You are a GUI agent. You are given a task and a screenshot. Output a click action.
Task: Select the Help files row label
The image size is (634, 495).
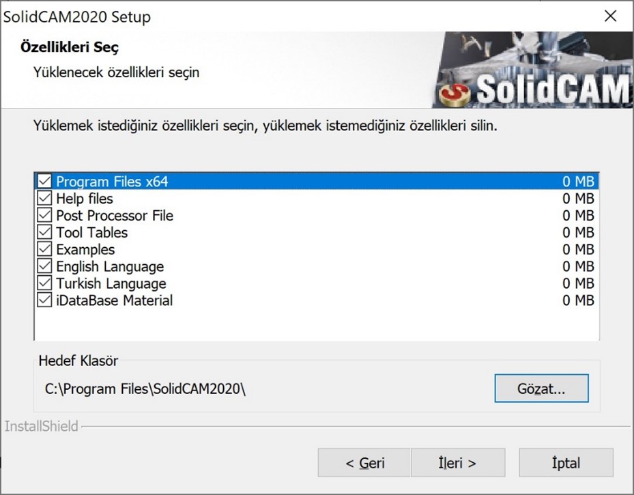(x=85, y=199)
